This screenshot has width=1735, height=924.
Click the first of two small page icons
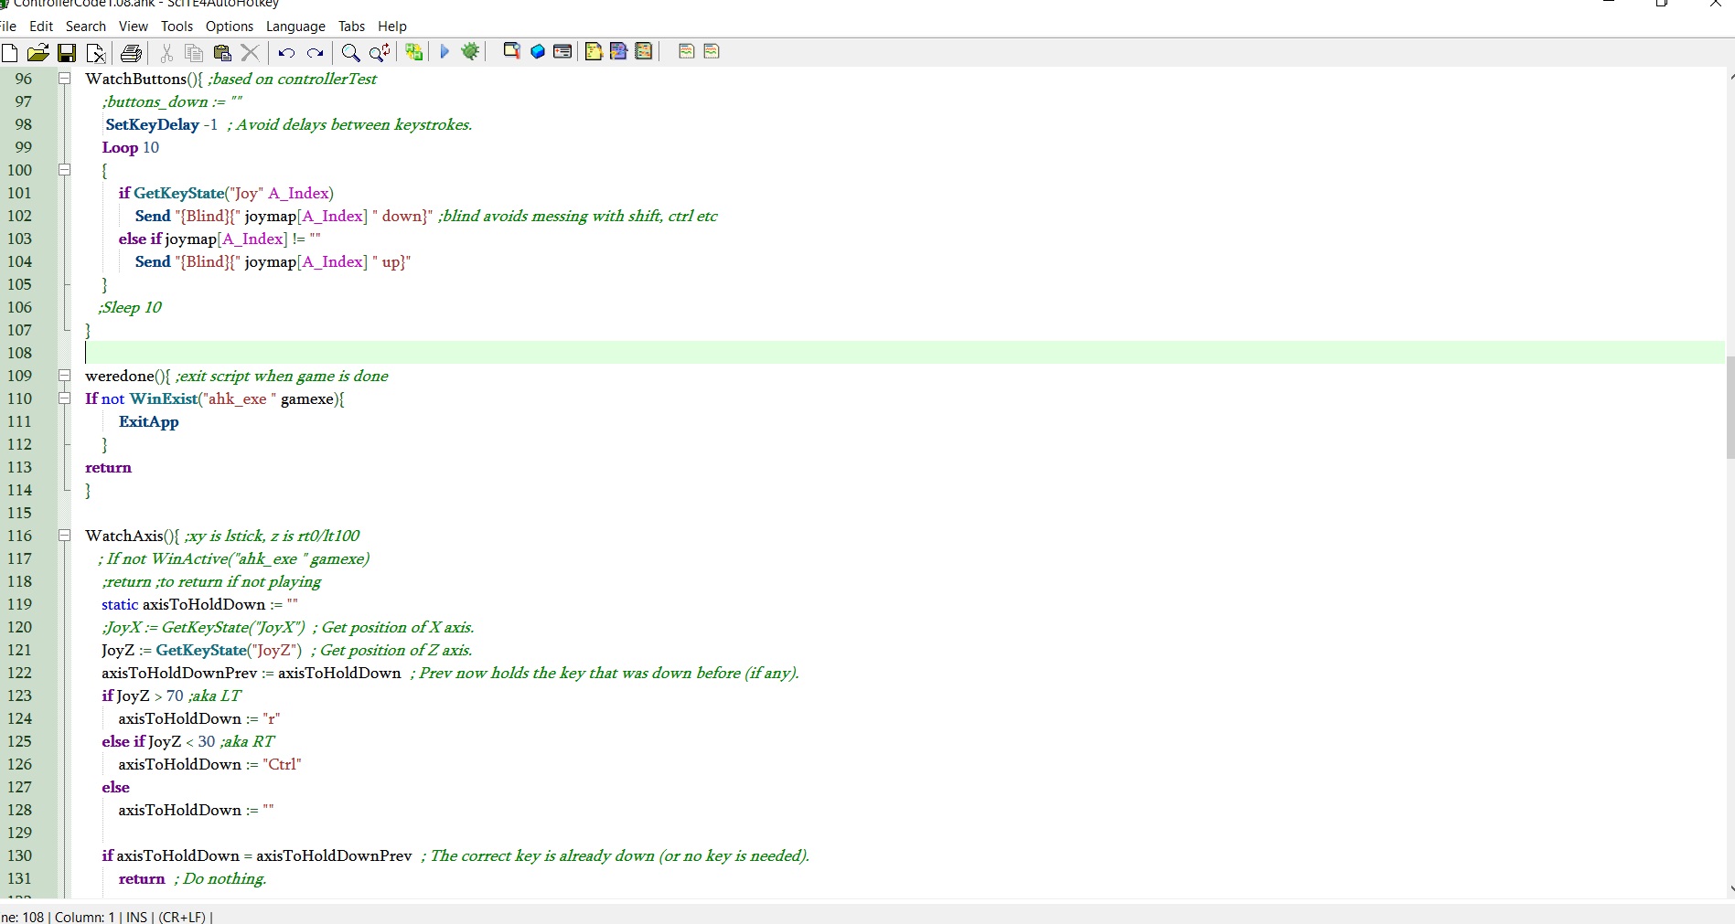[687, 51]
